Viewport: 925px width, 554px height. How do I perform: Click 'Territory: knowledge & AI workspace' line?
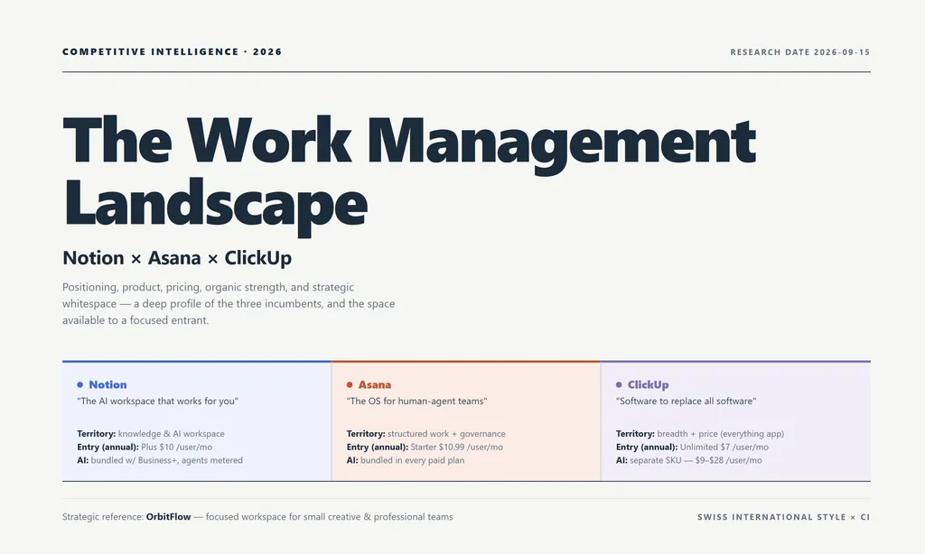click(x=151, y=434)
